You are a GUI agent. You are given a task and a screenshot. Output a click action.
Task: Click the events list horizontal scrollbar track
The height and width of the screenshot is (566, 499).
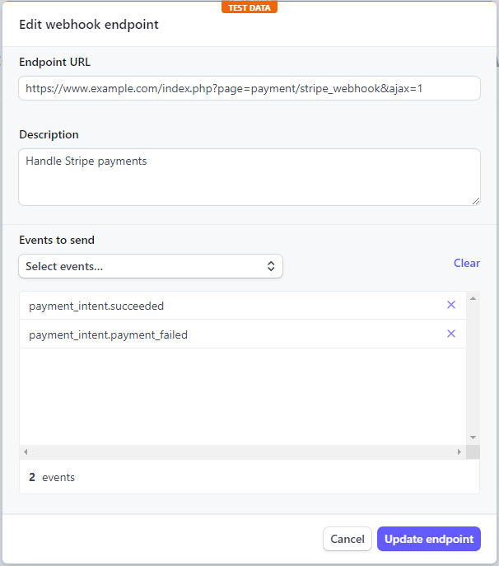243,452
